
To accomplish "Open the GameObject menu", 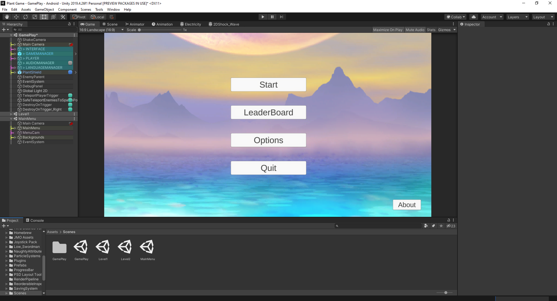I will click(44, 10).
